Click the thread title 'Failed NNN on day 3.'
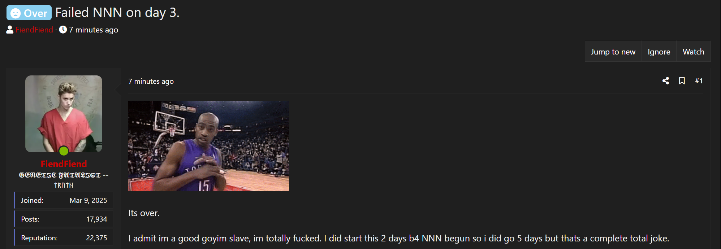Image resolution: width=721 pixels, height=249 pixels. 117,13
